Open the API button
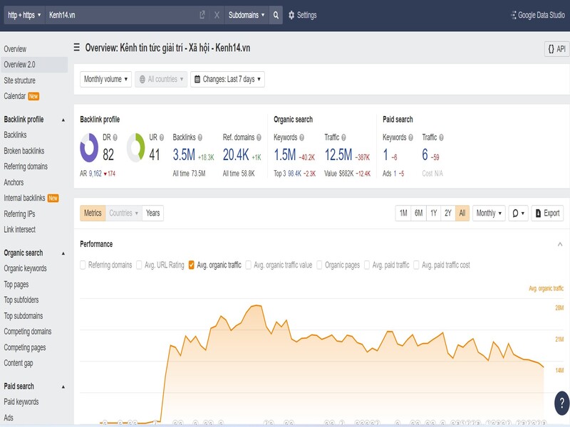 pos(557,49)
